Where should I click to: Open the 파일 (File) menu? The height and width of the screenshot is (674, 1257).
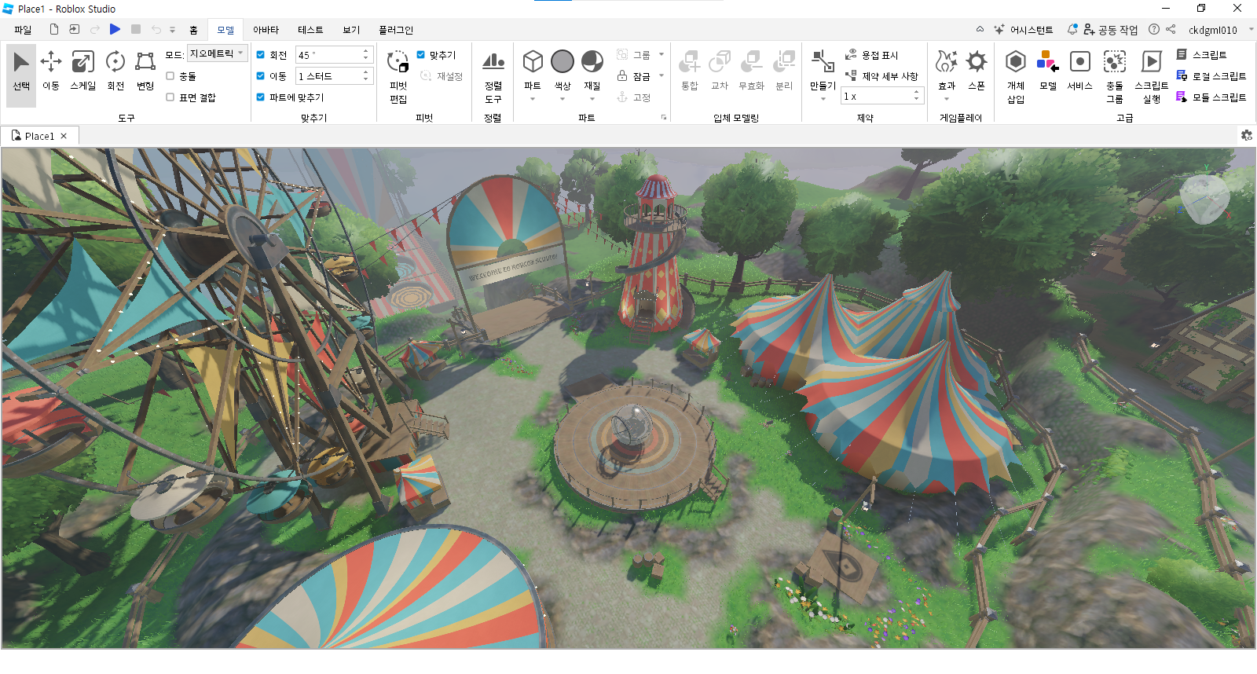click(x=23, y=30)
